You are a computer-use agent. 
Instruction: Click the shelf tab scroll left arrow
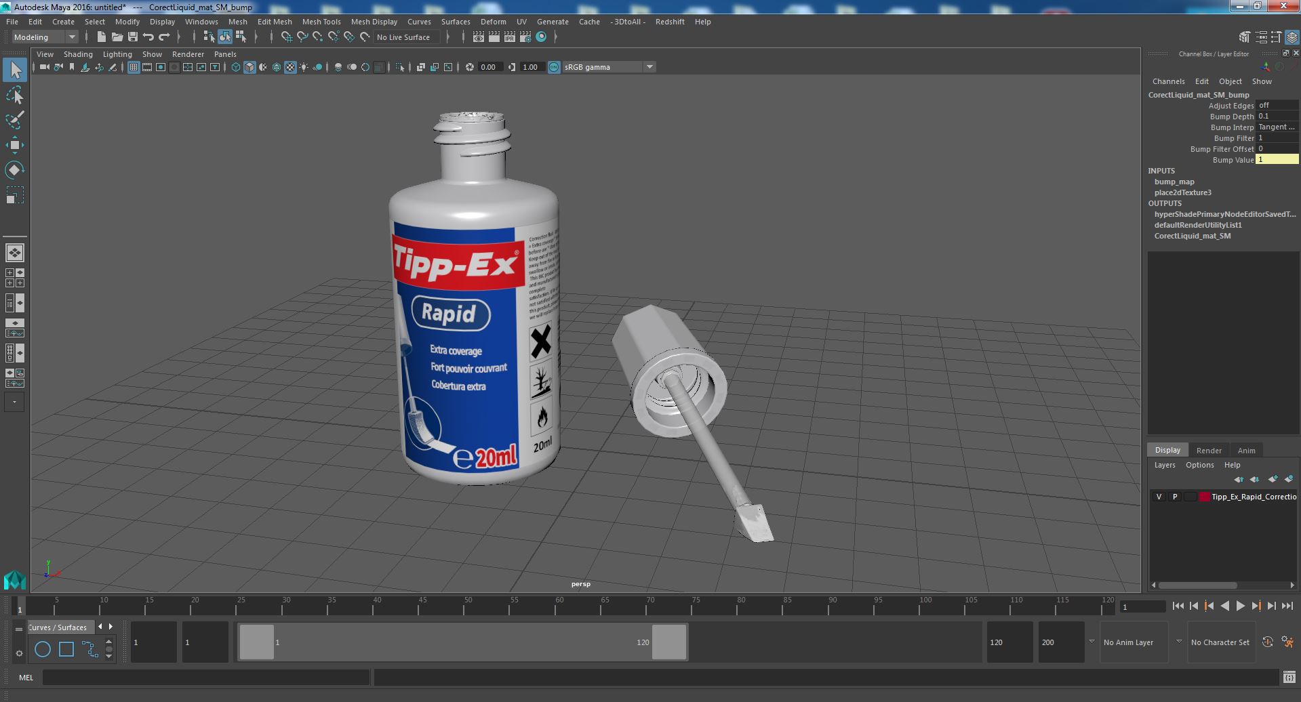click(x=100, y=627)
